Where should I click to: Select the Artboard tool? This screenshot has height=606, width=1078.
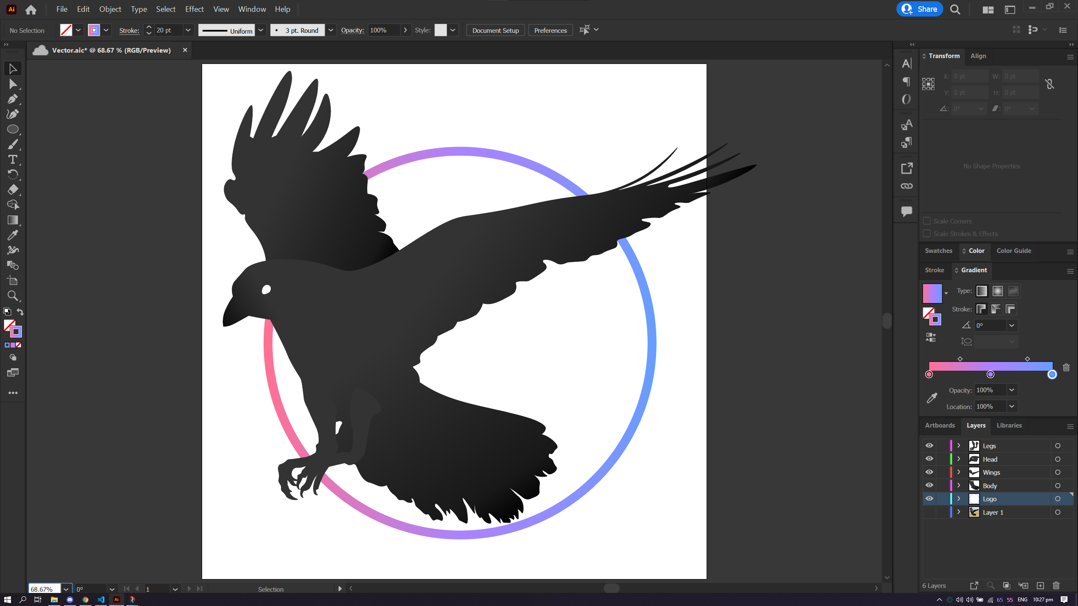pos(13,281)
